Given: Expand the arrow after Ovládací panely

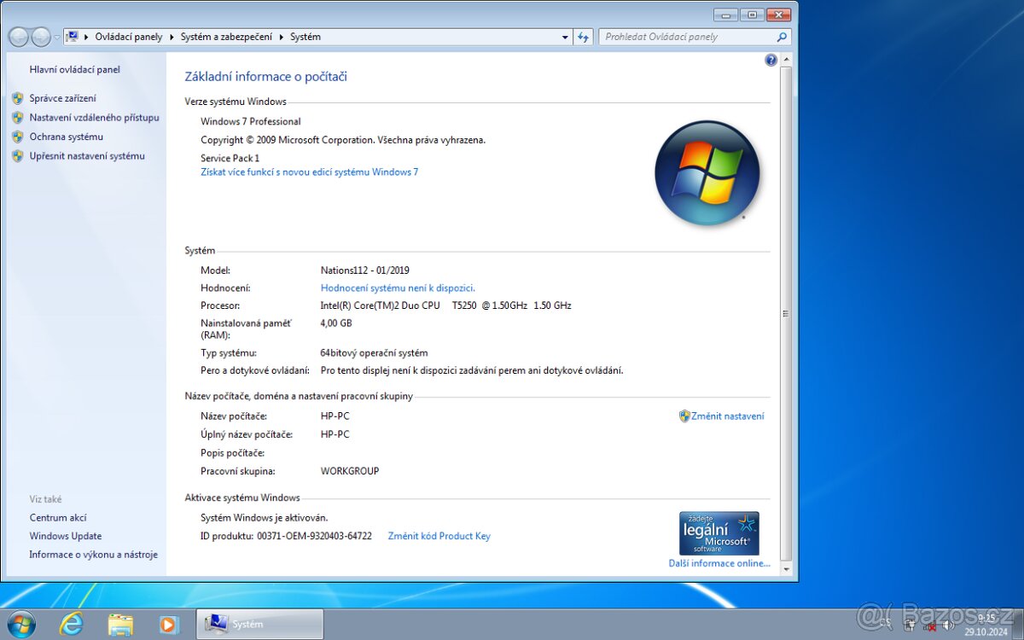Looking at the screenshot, I should (172, 38).
